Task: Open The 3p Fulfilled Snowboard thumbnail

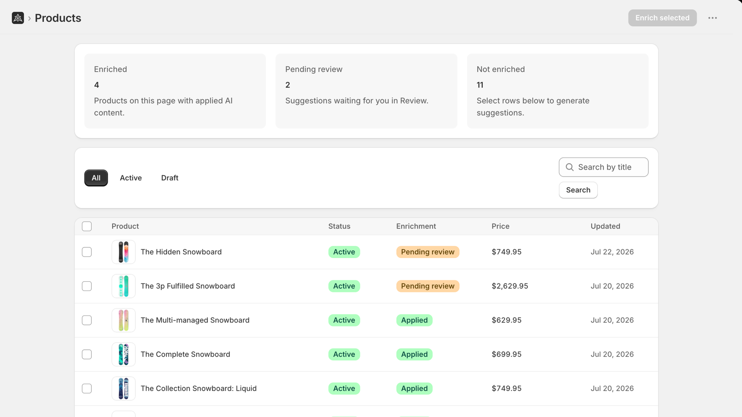Action: point(123,286)
